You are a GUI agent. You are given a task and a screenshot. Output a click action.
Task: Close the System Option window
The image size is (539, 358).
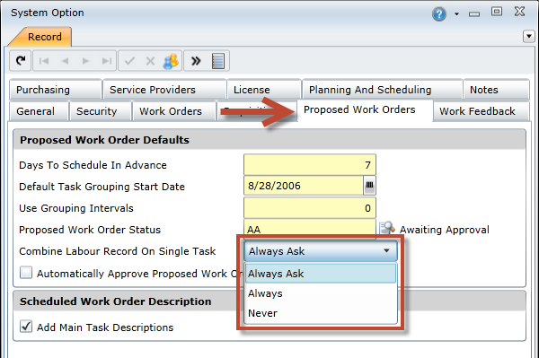click(519, 12)
